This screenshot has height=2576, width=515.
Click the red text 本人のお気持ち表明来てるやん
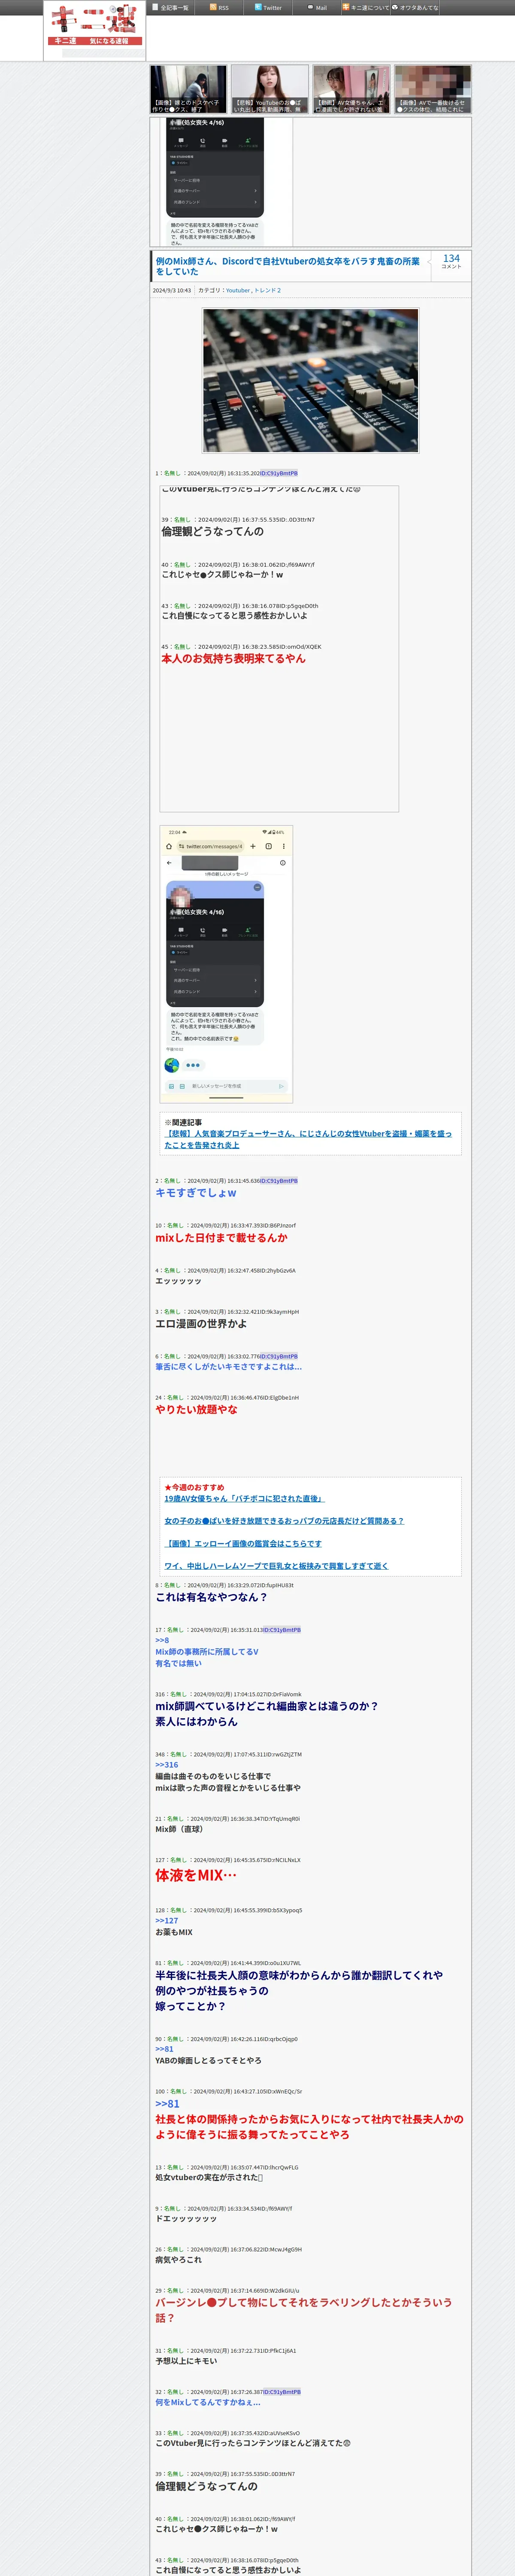point(234,659)
